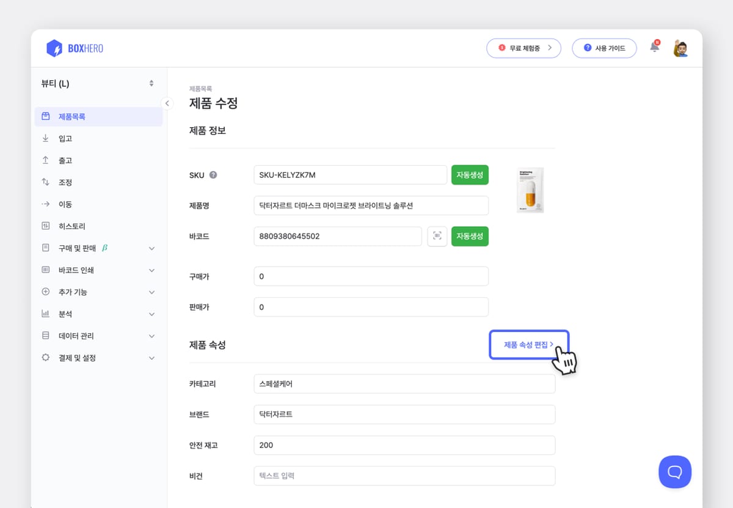
Task: Open the 사용 가이드 guide
Action: pyautogui.click(x=604, y=48)
